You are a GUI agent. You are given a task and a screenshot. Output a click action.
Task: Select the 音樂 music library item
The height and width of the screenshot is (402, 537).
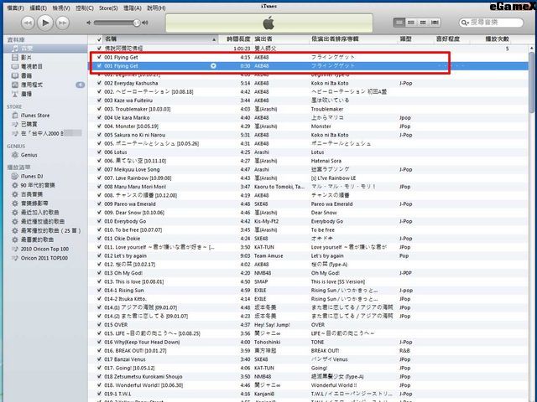[46, 49]
